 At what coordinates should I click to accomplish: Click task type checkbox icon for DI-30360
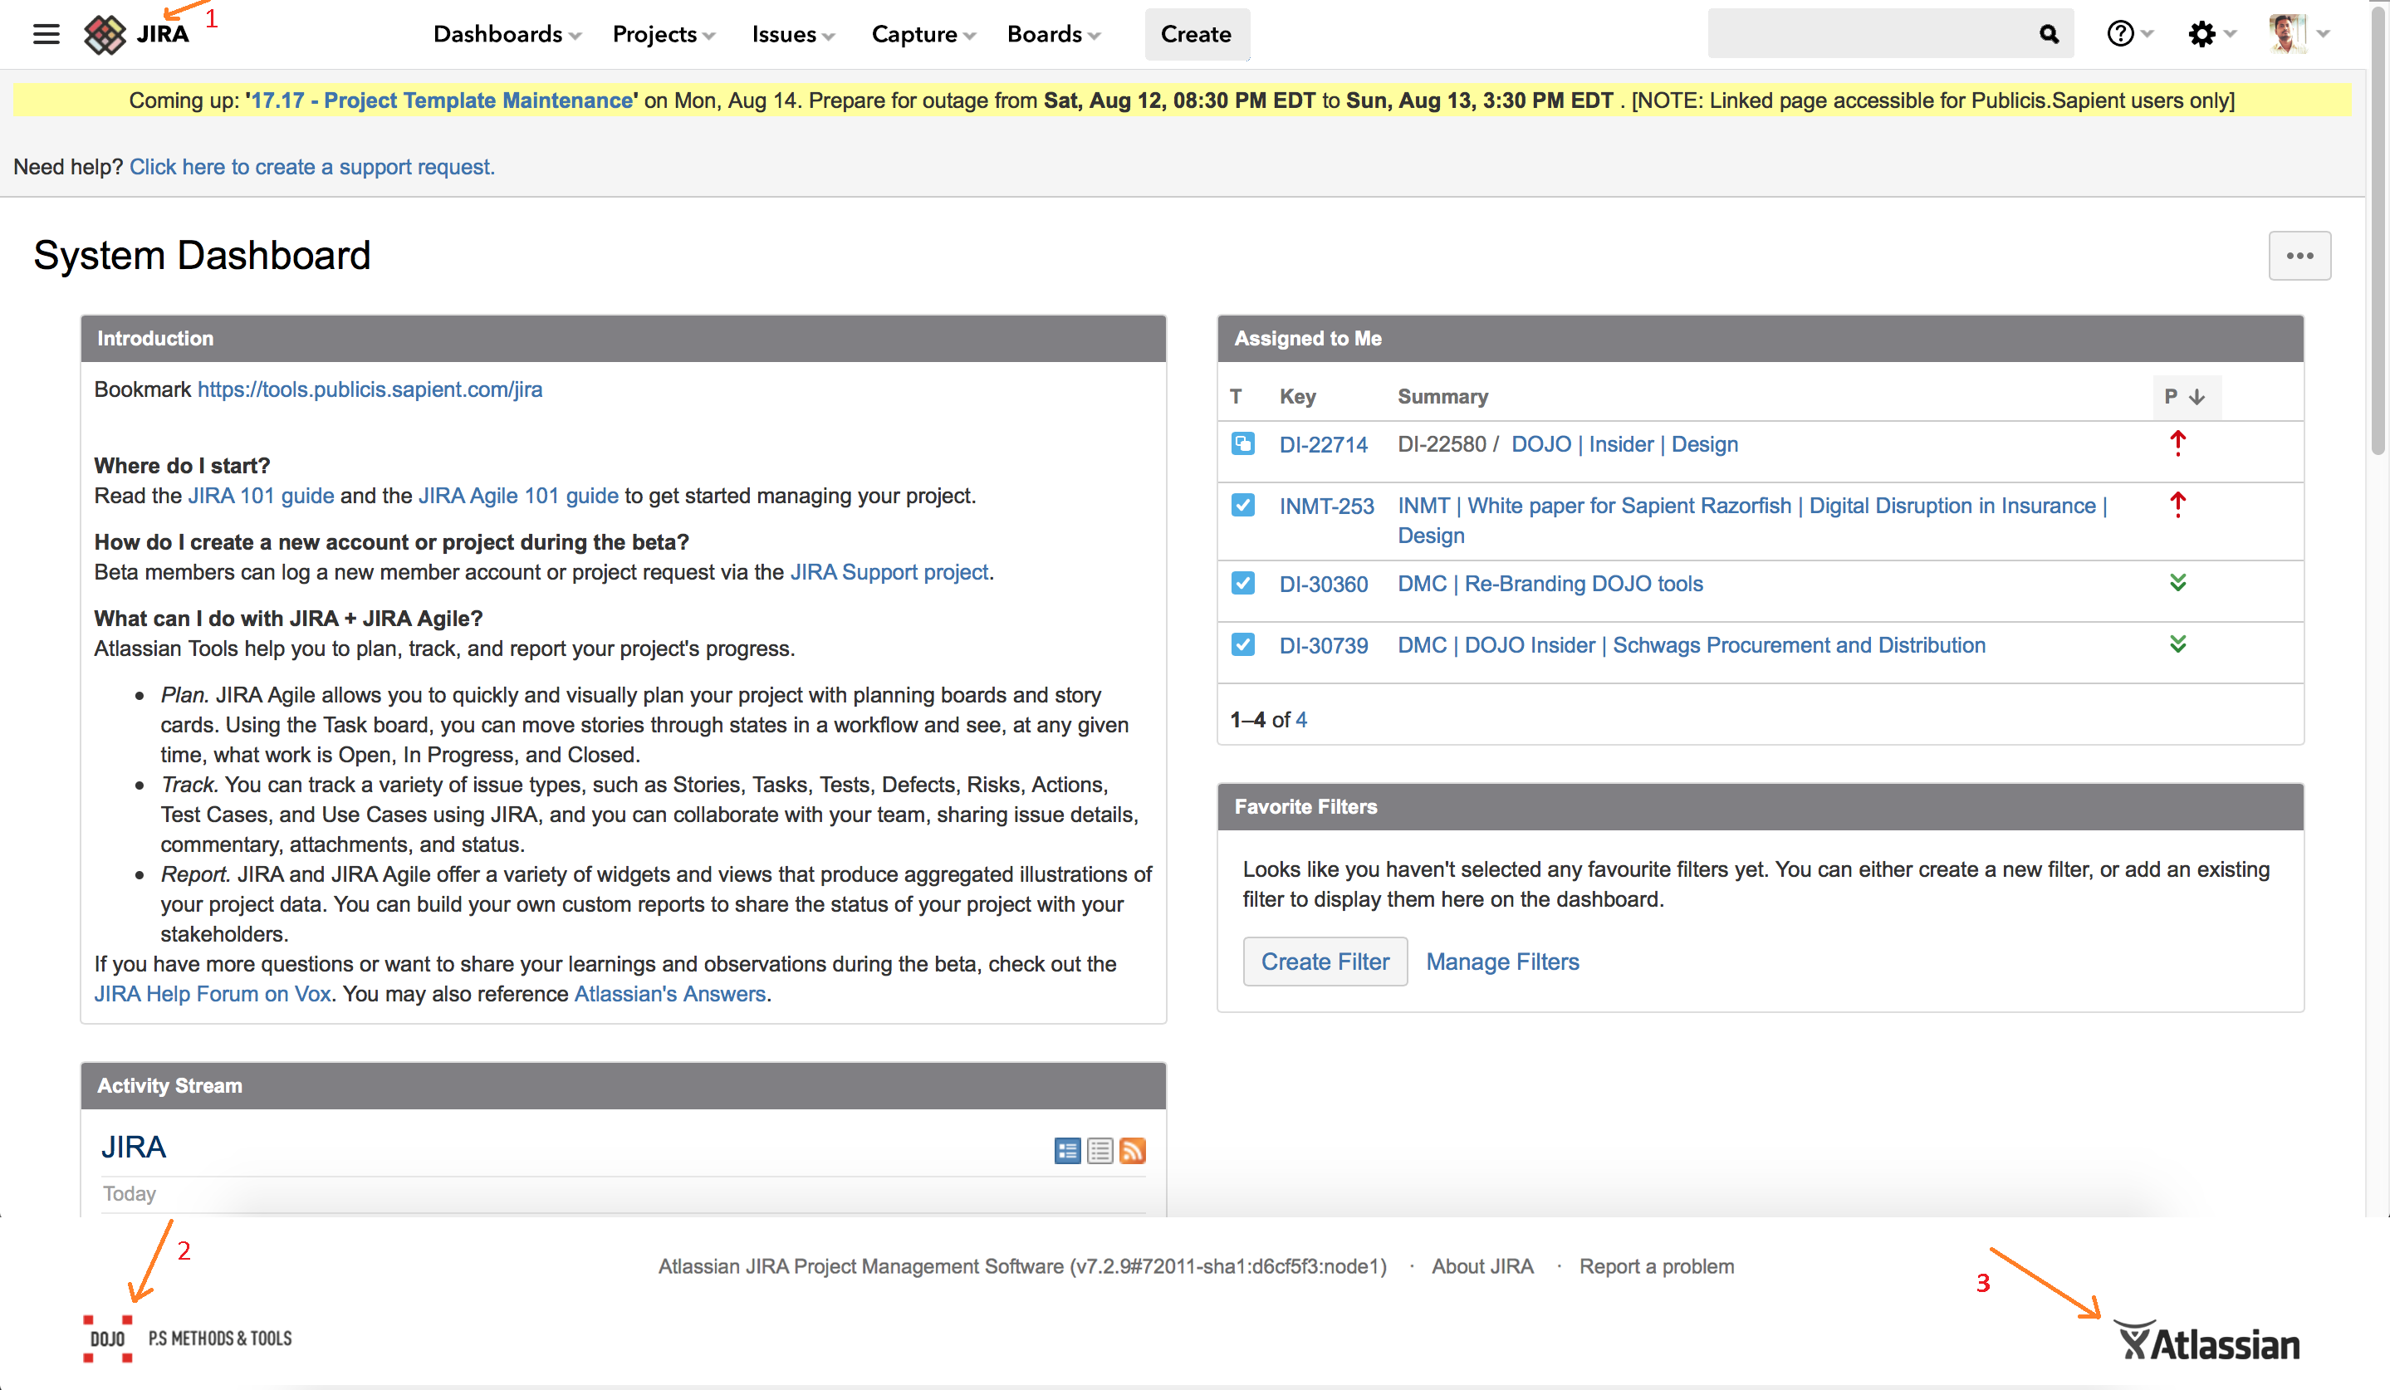(1242, 582)
